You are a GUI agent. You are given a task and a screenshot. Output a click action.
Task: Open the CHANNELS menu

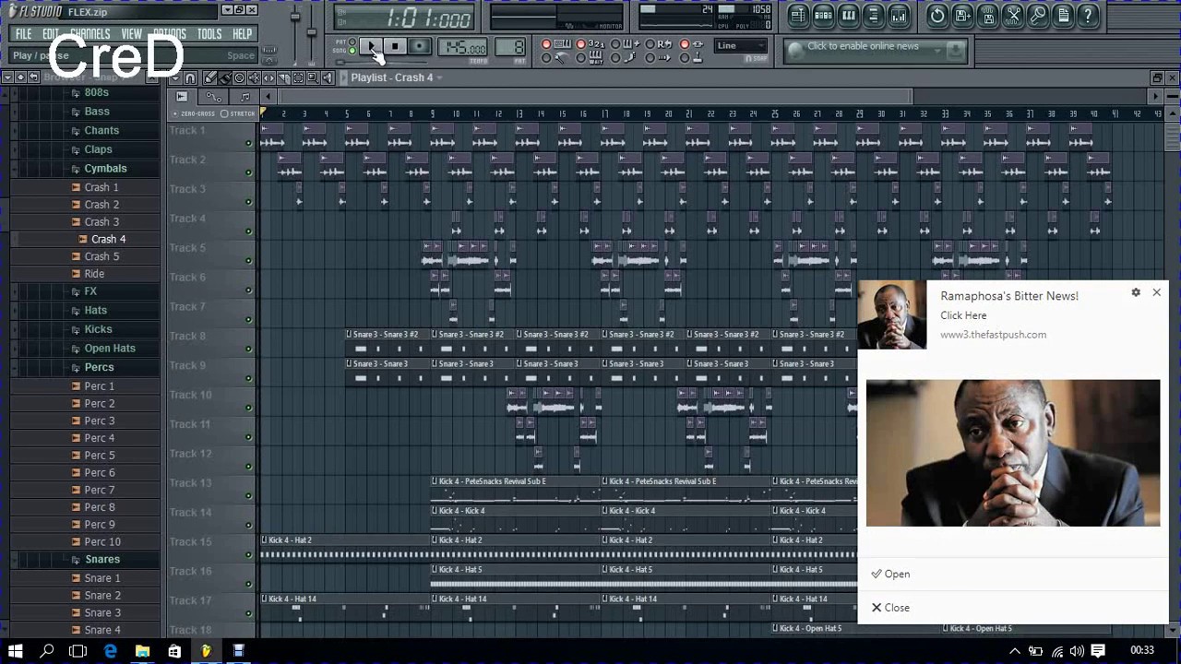coord(90,34)
